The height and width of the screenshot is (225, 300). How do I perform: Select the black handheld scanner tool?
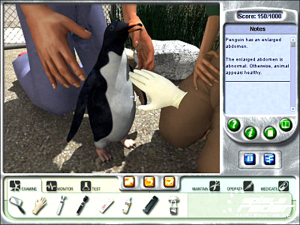click(x=150, y=205)
